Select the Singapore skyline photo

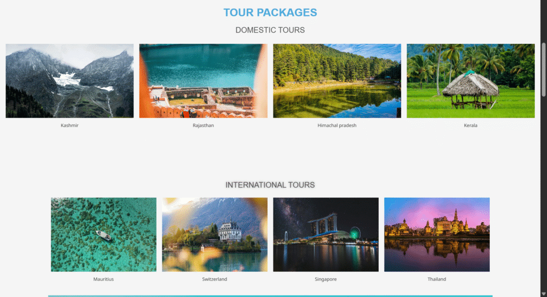(x=326, y=235)
